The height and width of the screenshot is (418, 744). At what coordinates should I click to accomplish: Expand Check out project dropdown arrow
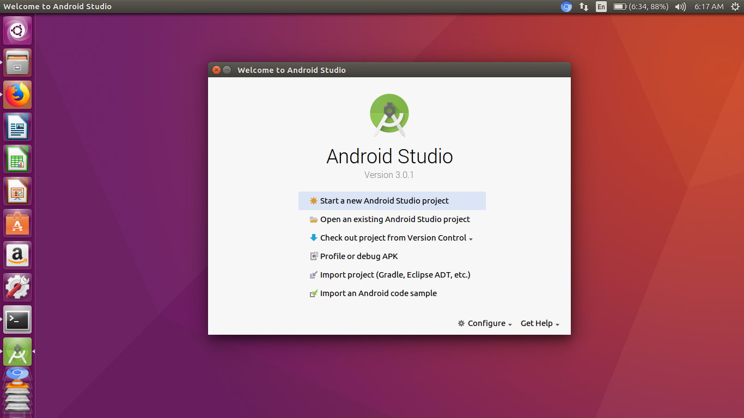471,239
